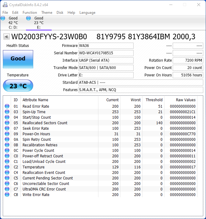
Task: Click the Read Error Rate status orb
Action: click(7, 106)
